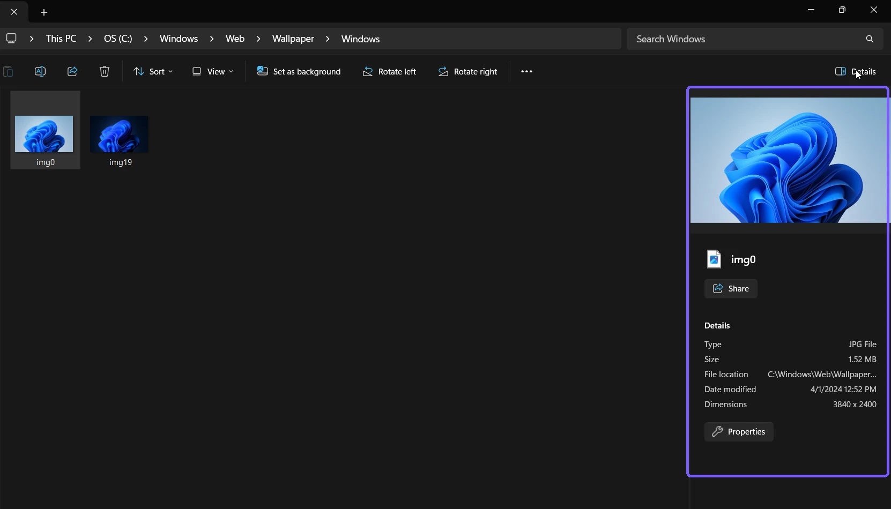
Task: Click Rotate left button
Action: (389, 71)
